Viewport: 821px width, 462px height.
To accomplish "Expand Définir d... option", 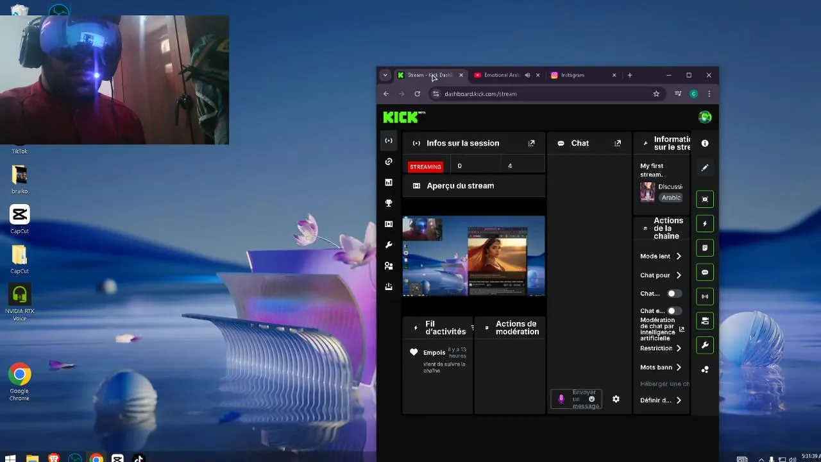I will [x=661, y=400].
